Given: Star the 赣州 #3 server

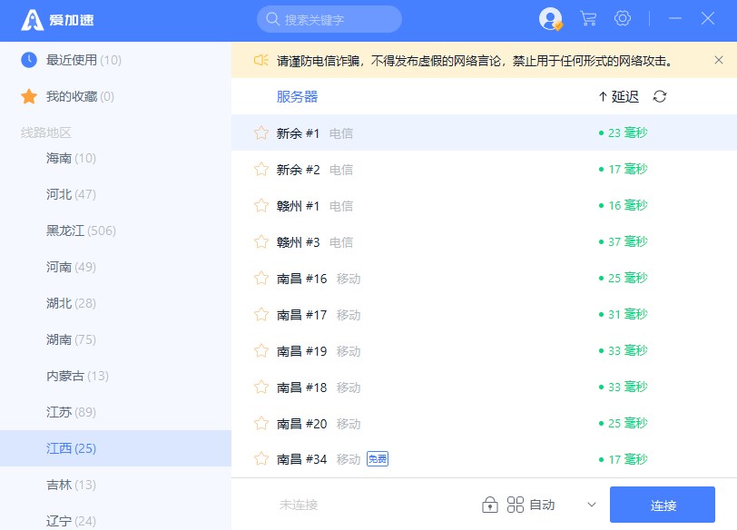Looking at the screenshot, I should click(261, 241).
